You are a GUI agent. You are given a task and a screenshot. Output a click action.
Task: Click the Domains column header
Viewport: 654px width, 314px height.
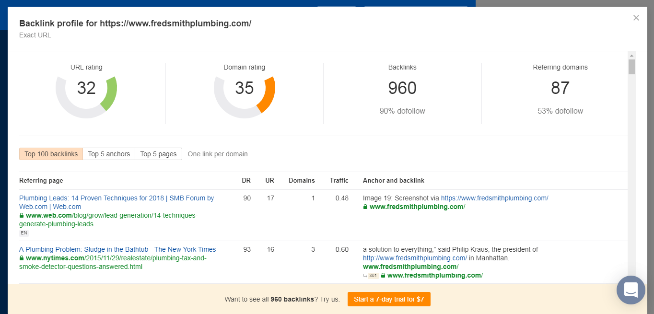pos(302,181)
